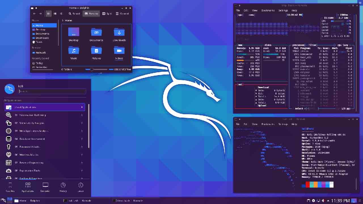Click the Search button in Dolphin

pyautogui.click(x=74, y=14)
